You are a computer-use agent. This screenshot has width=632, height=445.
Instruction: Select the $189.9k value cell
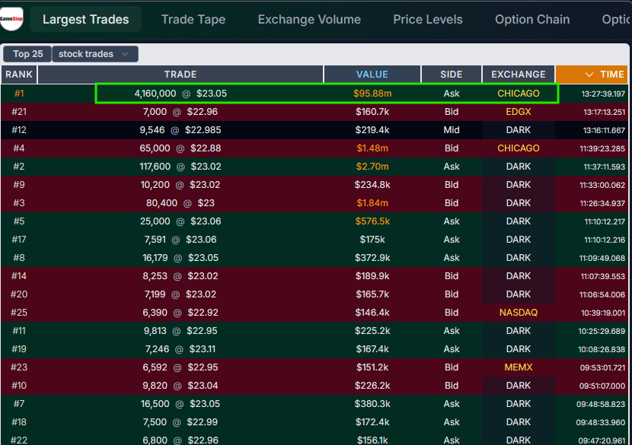tap(372, 276)
